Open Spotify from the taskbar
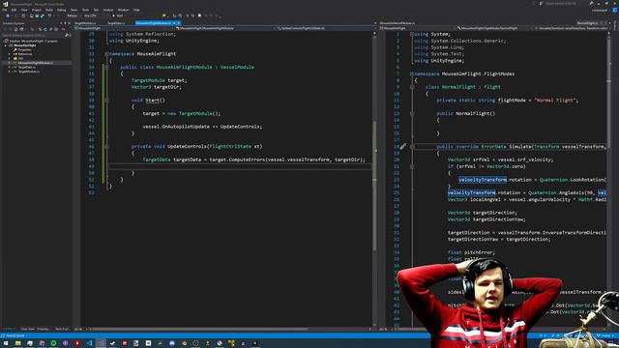 click(53, 343)
